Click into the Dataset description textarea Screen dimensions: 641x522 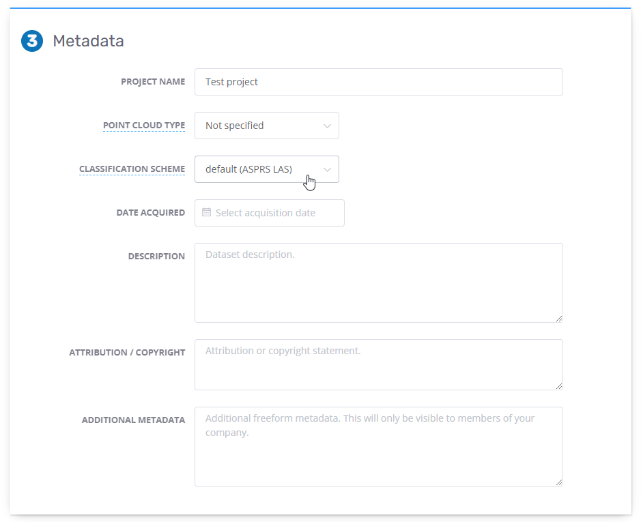(x=378, y=282)
